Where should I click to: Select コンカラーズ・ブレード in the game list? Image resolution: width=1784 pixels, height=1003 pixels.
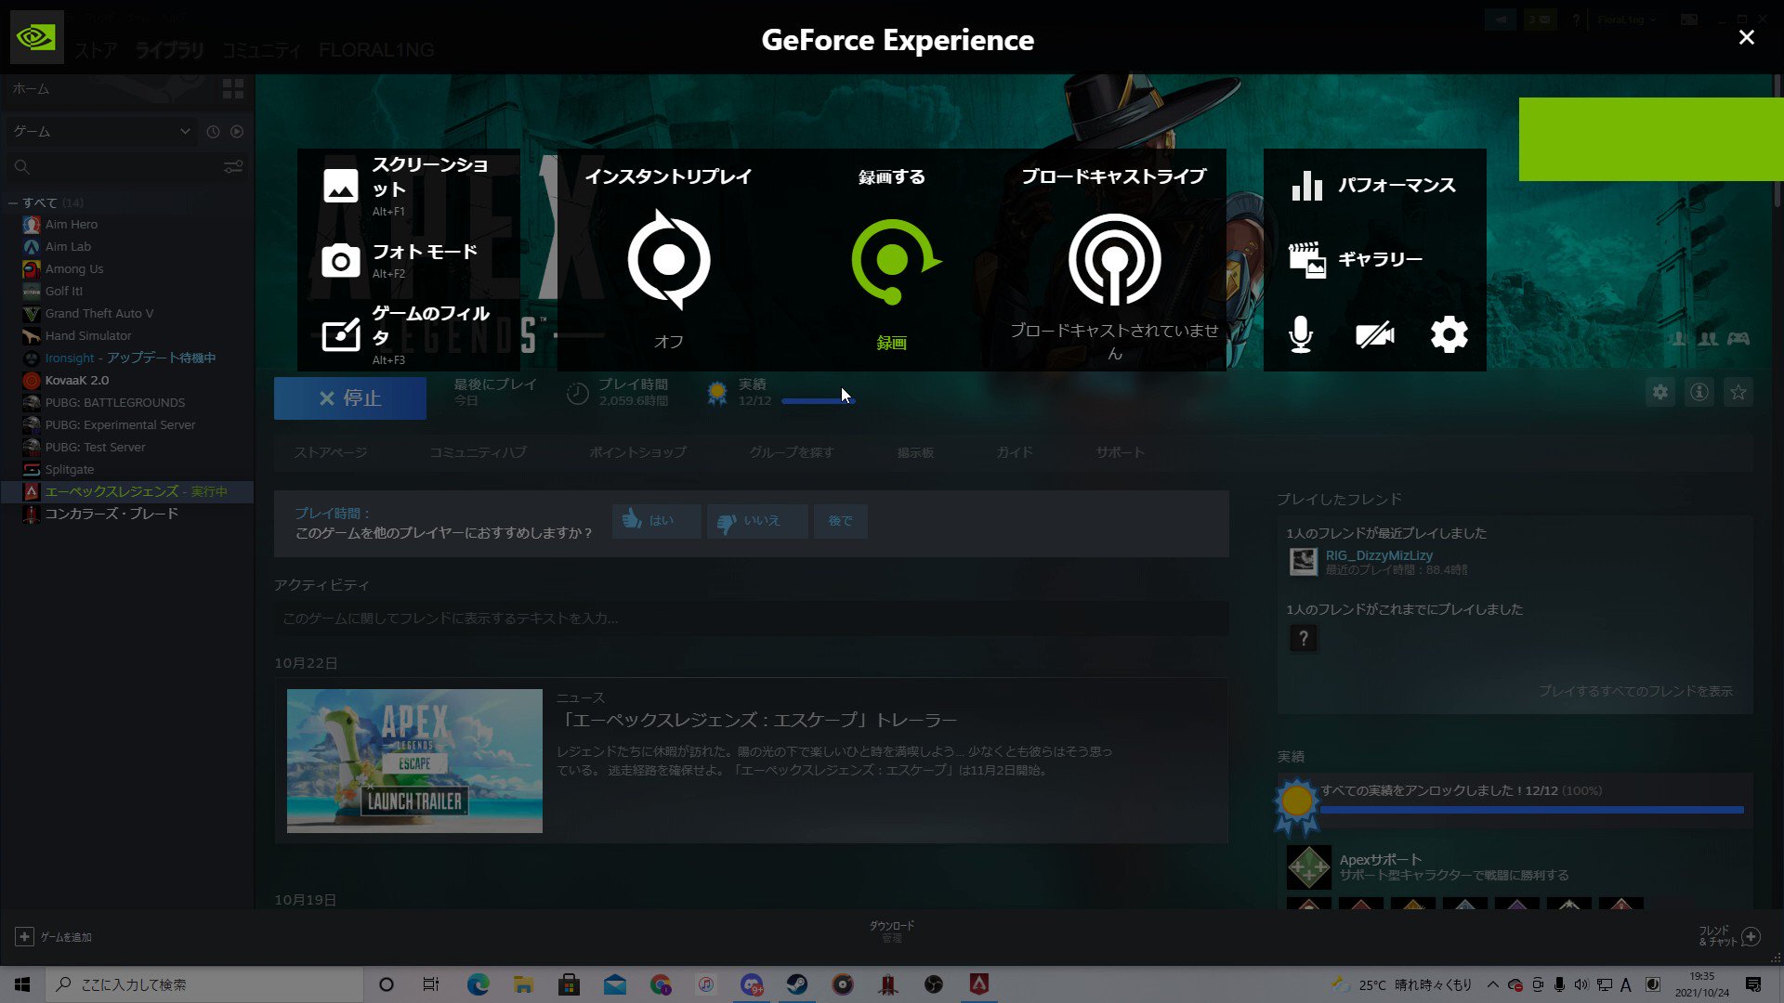[x=111, y=515]
